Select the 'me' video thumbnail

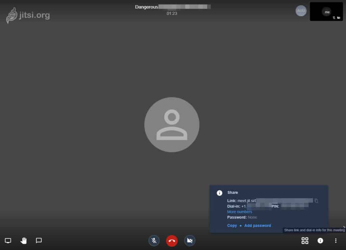point(326,12)
